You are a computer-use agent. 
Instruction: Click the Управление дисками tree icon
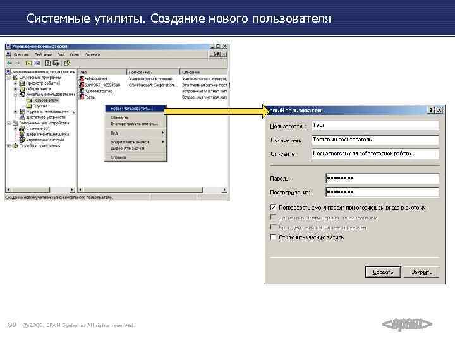[22, 140]
